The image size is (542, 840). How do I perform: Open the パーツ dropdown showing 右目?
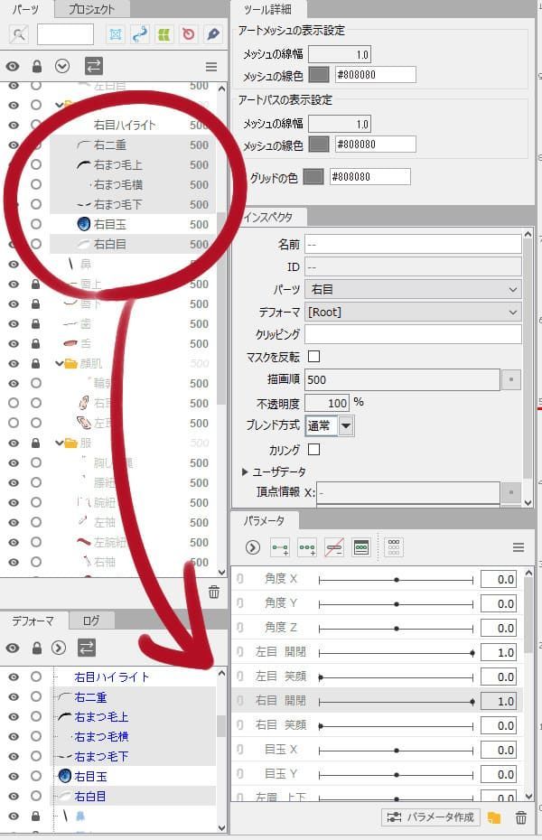(413, 290)
